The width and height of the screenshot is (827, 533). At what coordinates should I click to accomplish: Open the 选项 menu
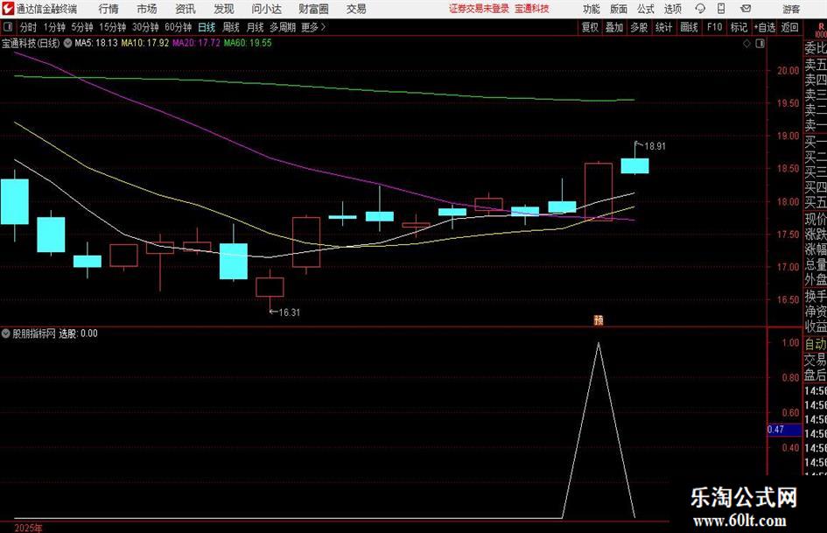(672, 9)
